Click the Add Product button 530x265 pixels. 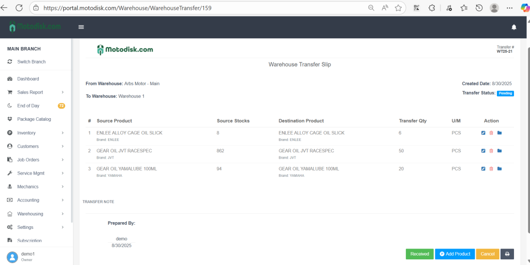pos(455,254)
